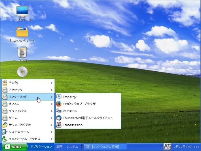Select the Remmina label in submenu
This screenshot has height=151, width=201.
70,111
